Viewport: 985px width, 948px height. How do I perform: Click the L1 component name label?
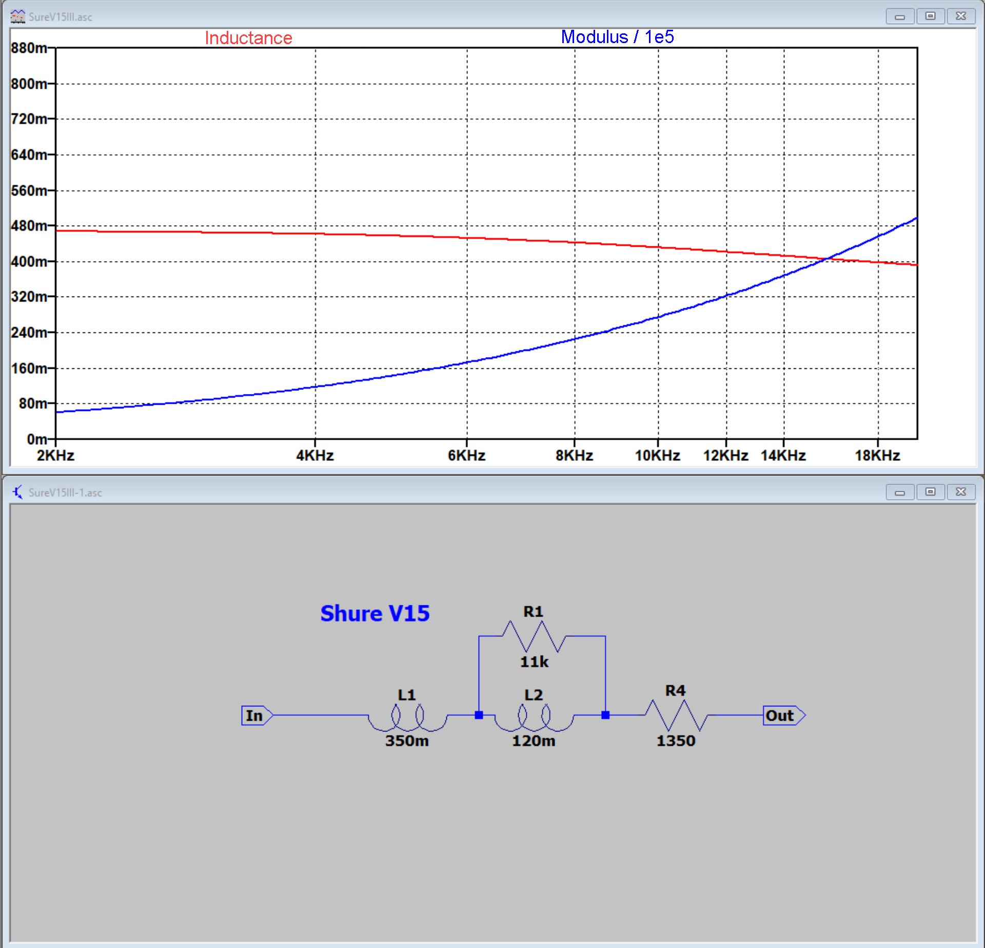[x=407, y=695]
